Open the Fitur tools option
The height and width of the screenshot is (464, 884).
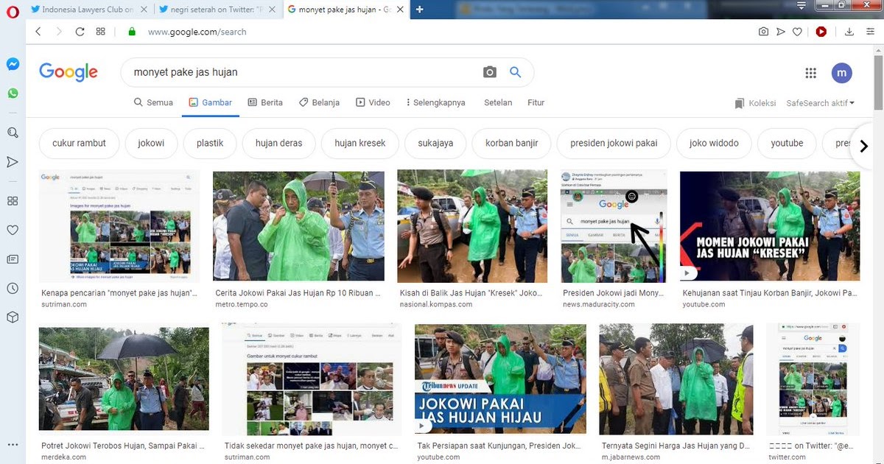pos(536,102)
